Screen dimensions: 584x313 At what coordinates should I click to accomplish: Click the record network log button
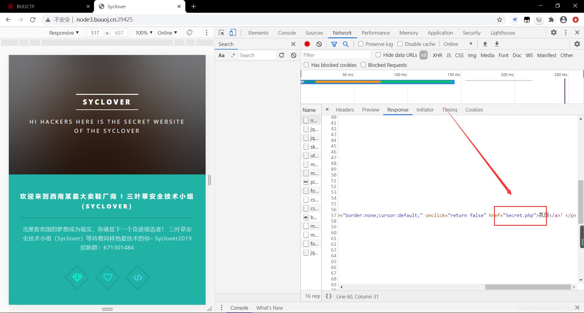pyautogui.click(x=307, y=44)
